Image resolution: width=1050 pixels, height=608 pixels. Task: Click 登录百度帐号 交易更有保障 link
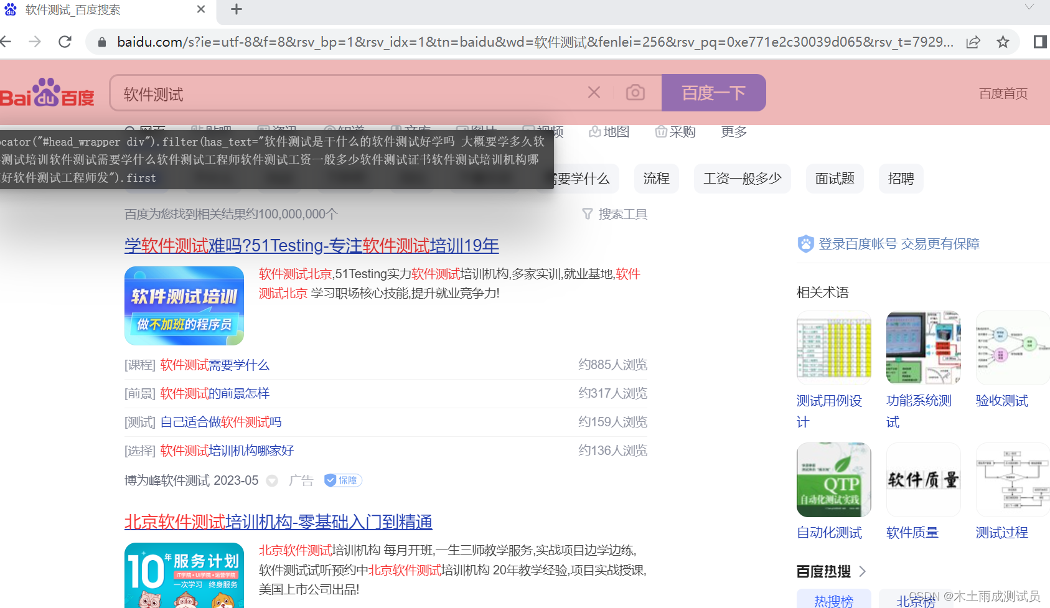click(x=899, y=244)
